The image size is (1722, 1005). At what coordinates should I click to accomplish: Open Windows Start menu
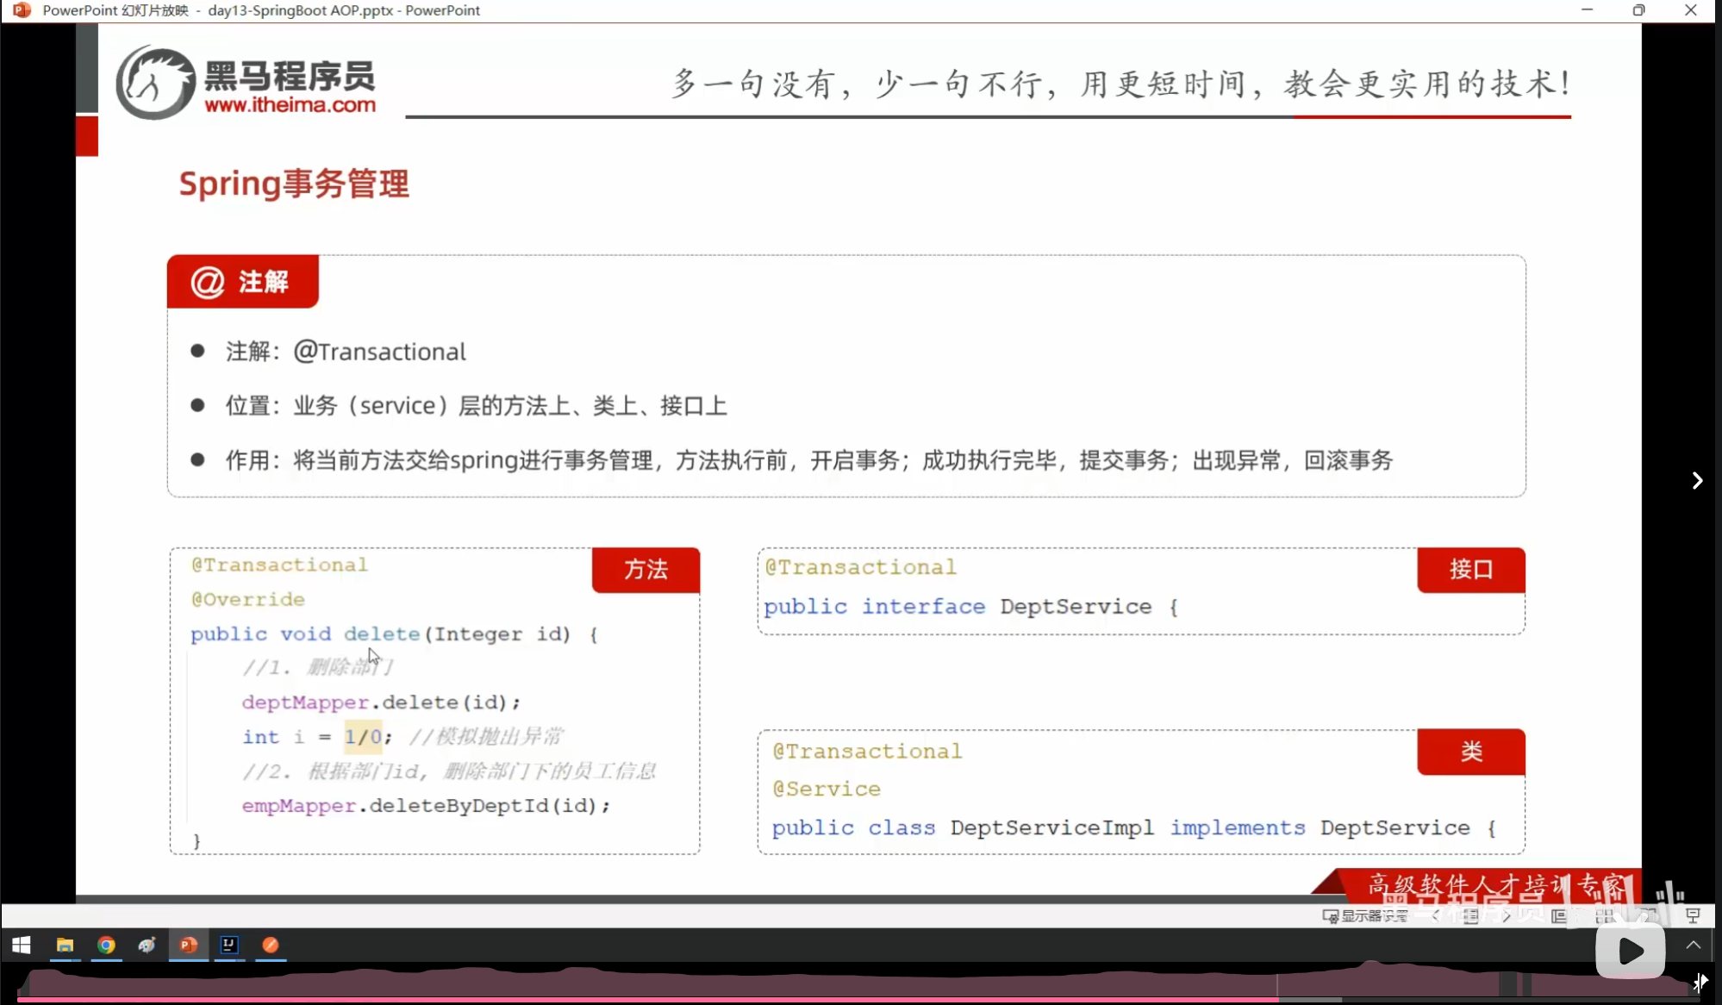coord(22,946)
